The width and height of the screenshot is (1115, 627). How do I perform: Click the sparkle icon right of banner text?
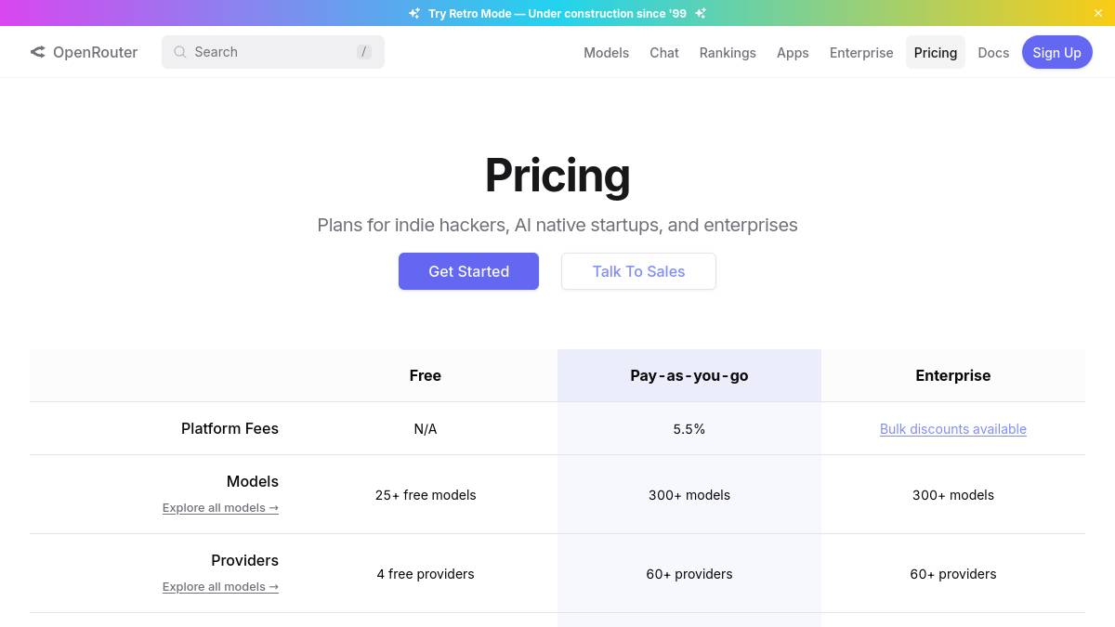(x=701, y=13)
